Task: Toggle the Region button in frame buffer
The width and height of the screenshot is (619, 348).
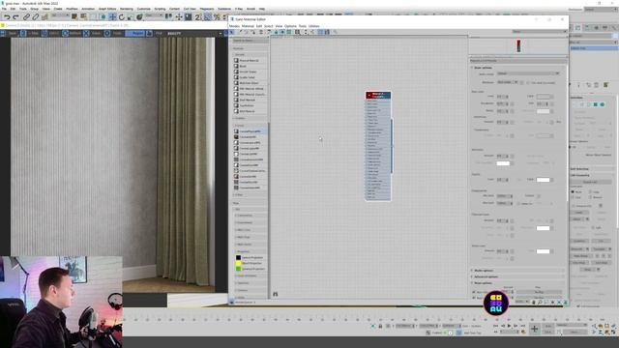Action: coord(135,34)
